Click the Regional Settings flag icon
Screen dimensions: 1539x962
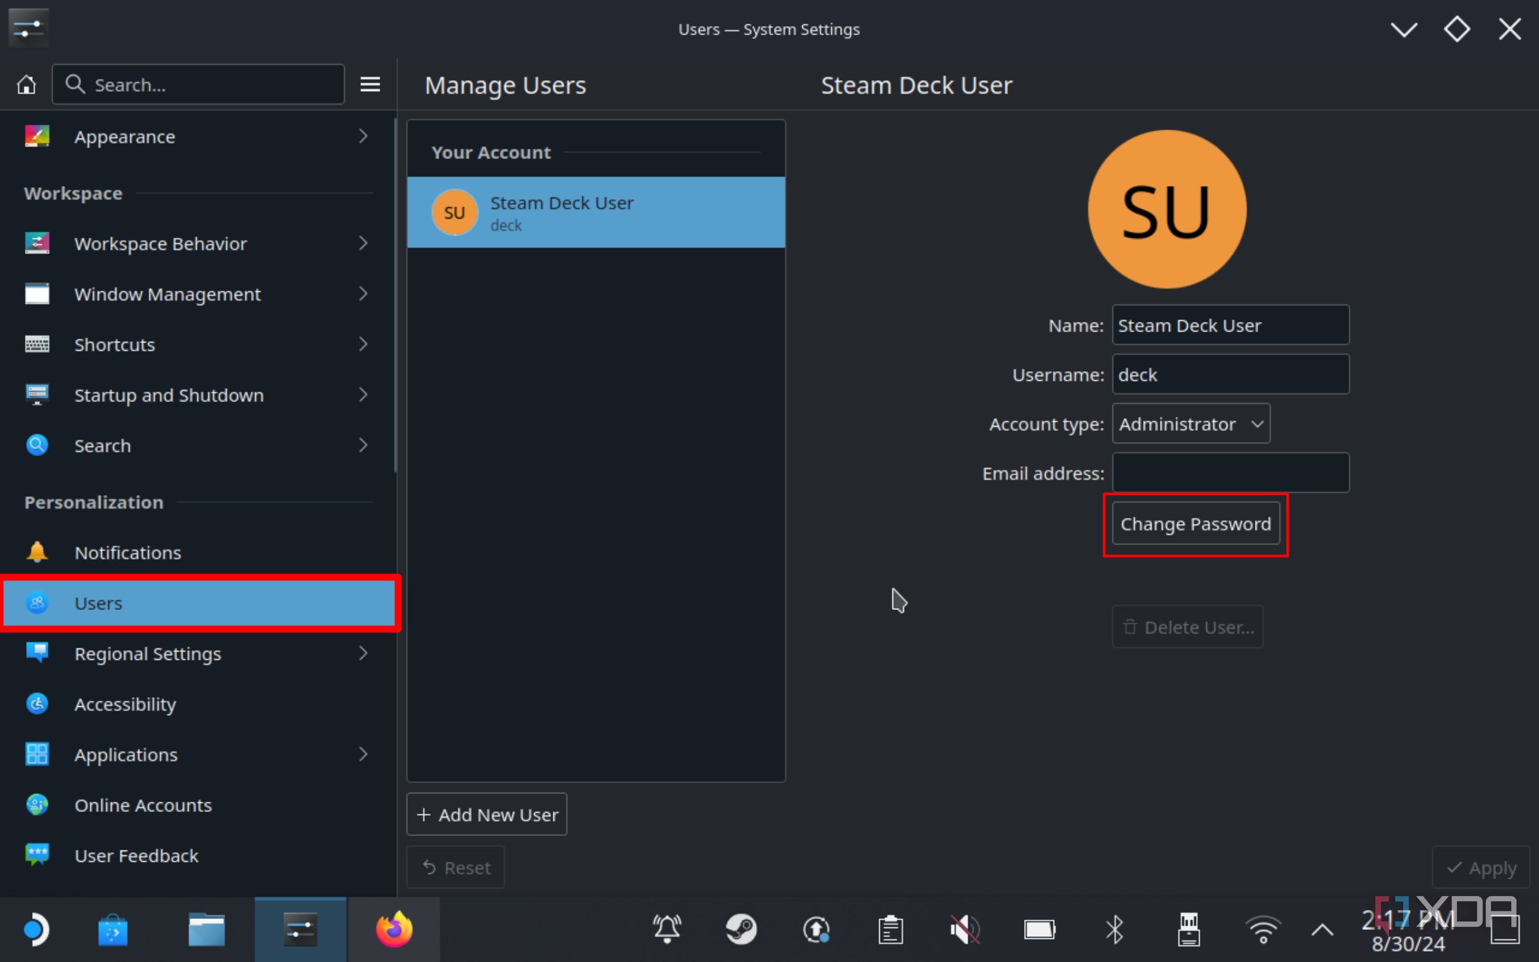pos(37,653)
